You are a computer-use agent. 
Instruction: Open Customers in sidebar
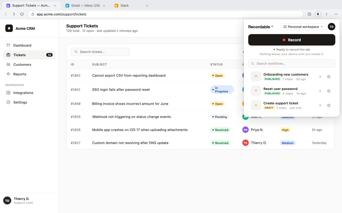[29, 64]
